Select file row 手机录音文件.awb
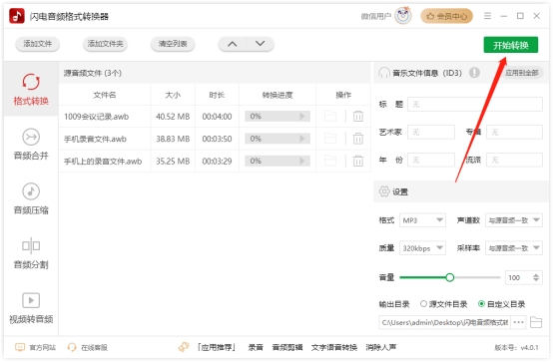553x362 pixels. tap(215, 139)
